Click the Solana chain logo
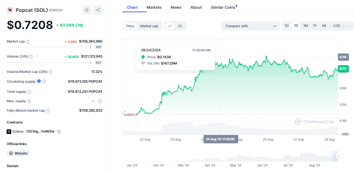The image size is (354, 172). [x=9, y=132]
